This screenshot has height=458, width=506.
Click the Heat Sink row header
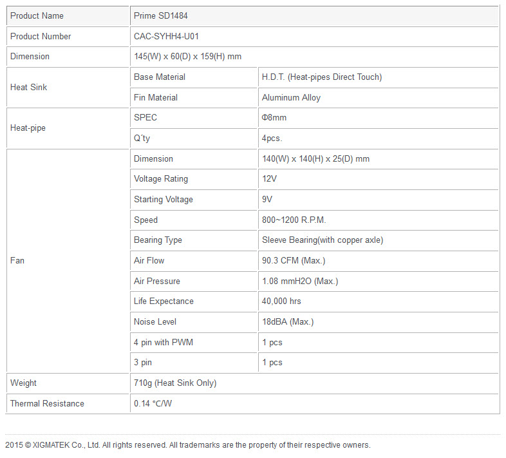[29, 87]
